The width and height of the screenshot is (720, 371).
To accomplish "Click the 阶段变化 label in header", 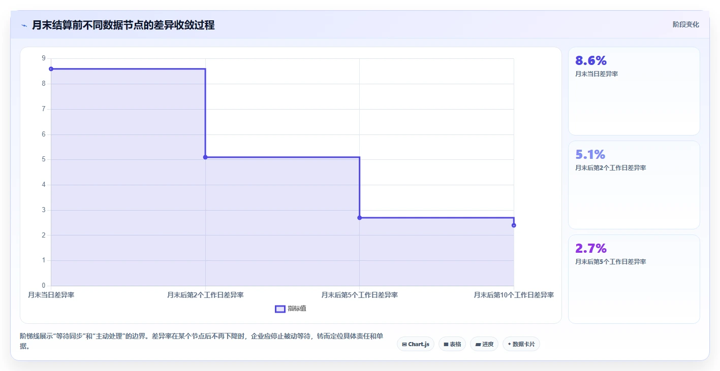I will tap(685, 24).
